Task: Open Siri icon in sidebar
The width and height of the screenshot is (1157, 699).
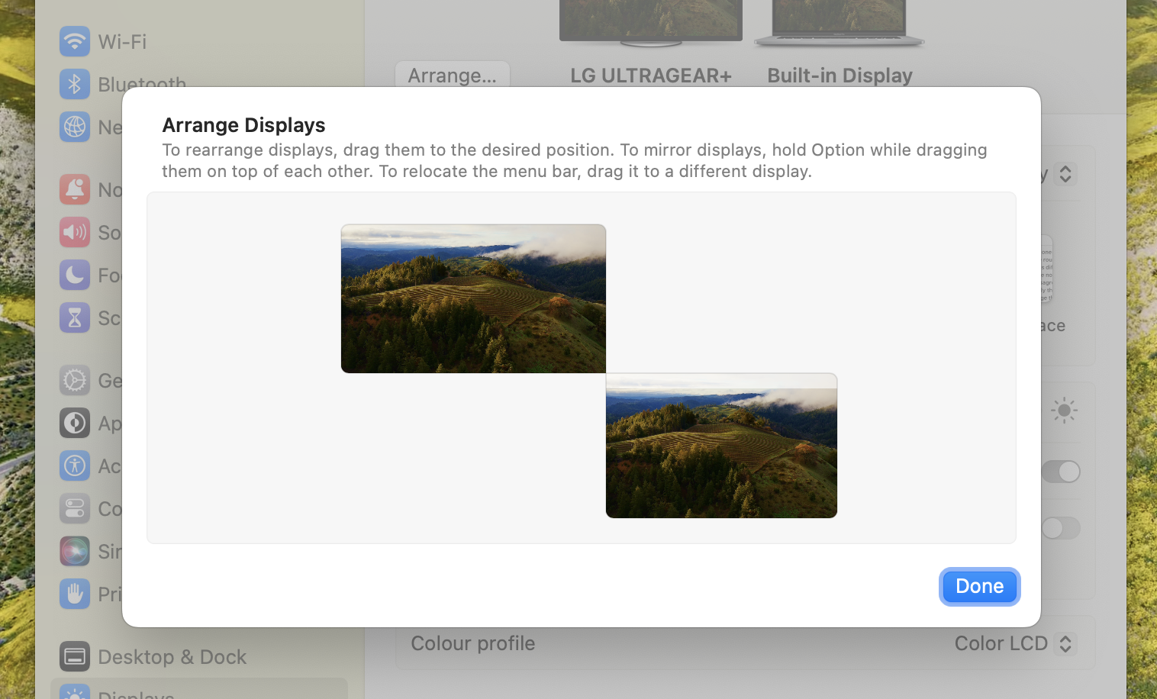Action: coord(75,551)
